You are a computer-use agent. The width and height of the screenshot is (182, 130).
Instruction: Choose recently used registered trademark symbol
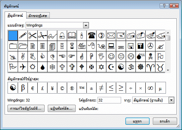click(72, 88)
